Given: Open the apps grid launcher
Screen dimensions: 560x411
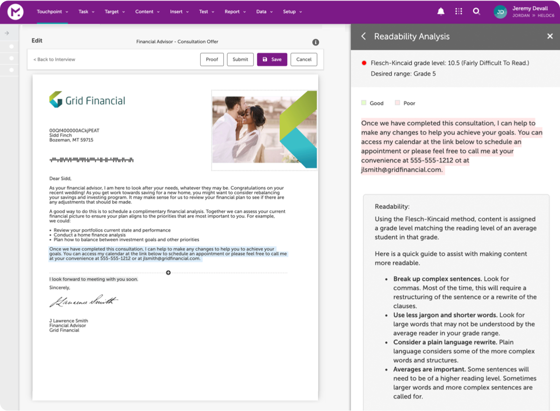Looking at the screenshot, I should click(x=459, y=12).
